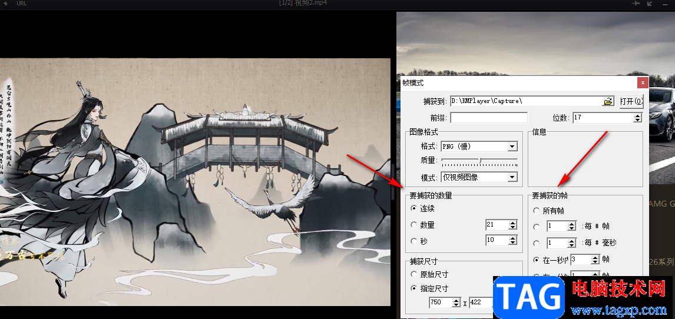Select the 在一秒内 radio button
Viewport: 675px width, 319px height.
tap(537, 260)
